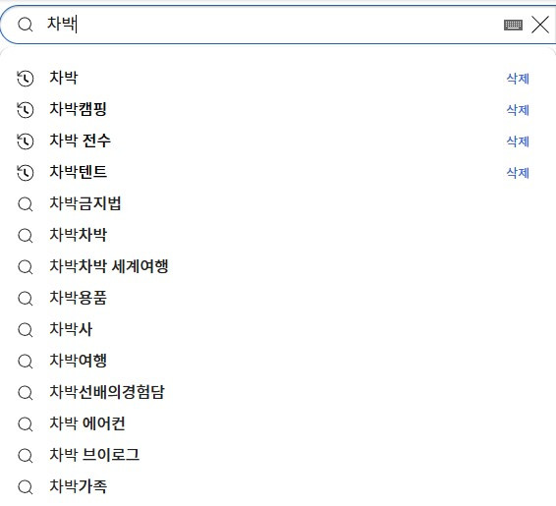Delete 차박캠핑 from history via 삭제
The image size is (556, 506).
pyautogui.click(x=518, y=110)
